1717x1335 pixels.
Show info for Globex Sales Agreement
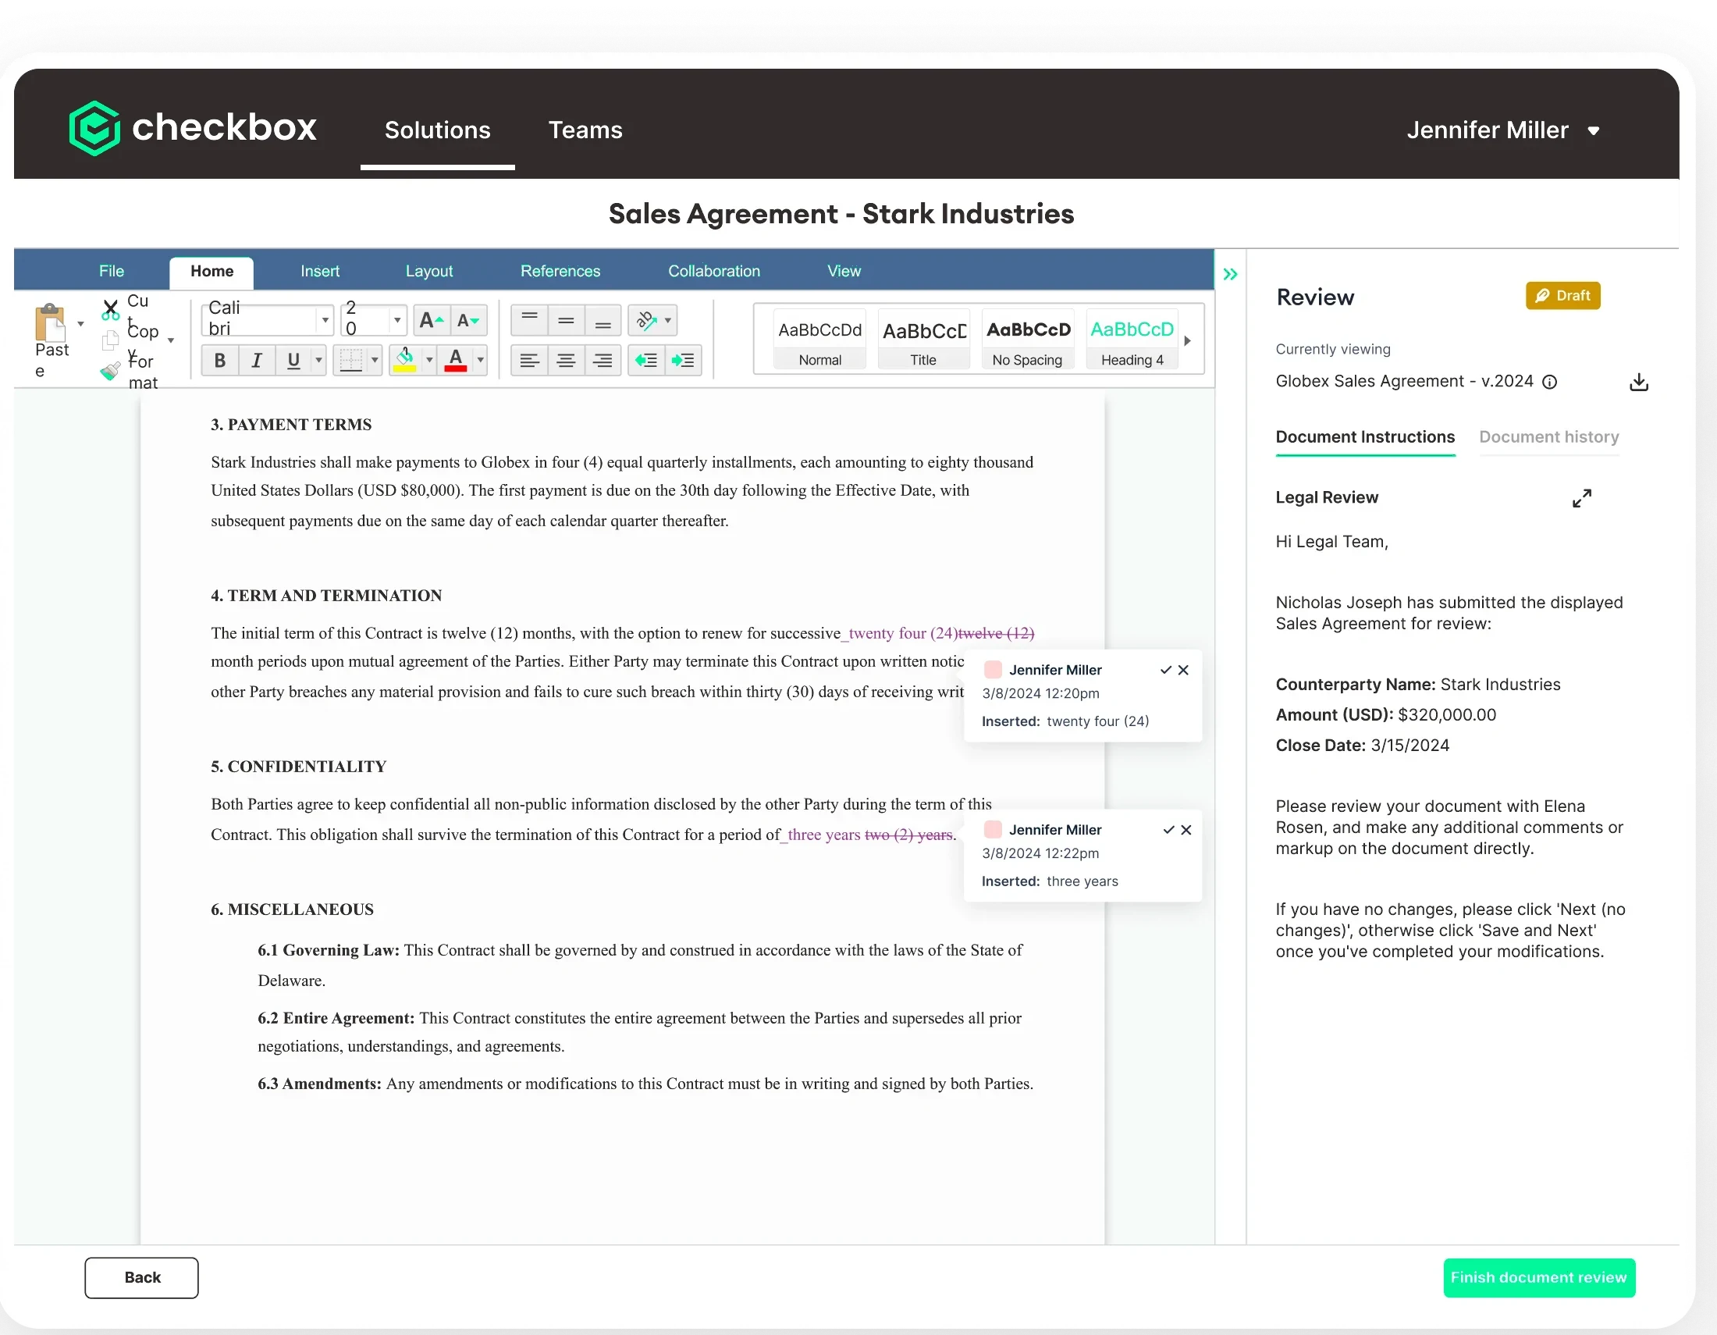pos(1549,382)
